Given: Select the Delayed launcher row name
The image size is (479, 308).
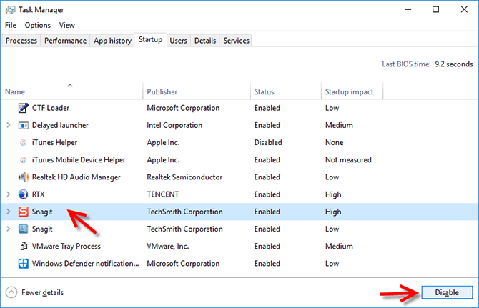Looking at the screenshot, I should 60,125.
